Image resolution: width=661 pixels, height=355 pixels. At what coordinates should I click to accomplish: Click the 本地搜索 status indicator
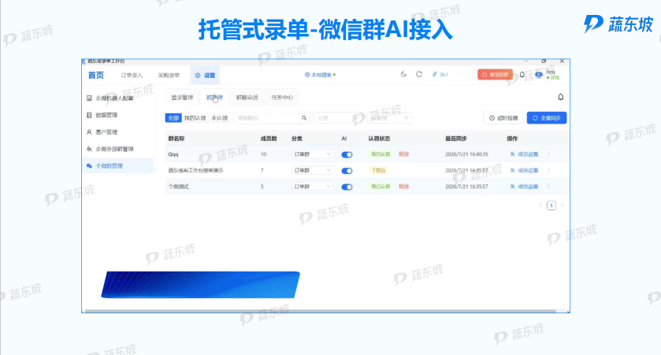(x=320, y=75)
